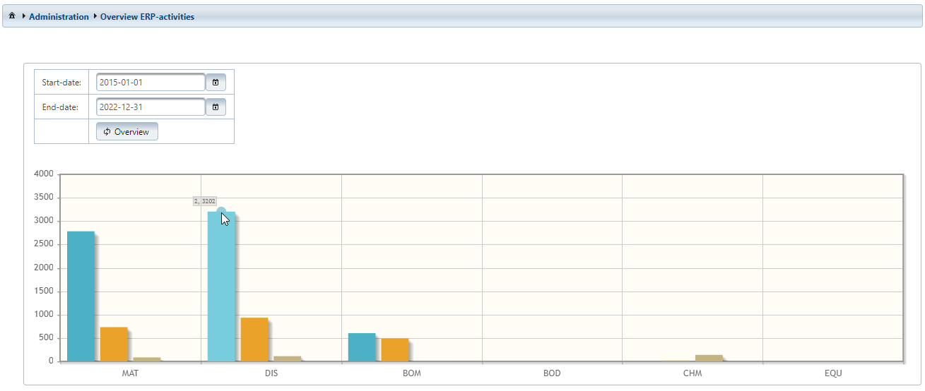Click the teal BOM bar
The width and height of the screenshot is (925, 391).
pyautogui.click(x=362, y=347)
